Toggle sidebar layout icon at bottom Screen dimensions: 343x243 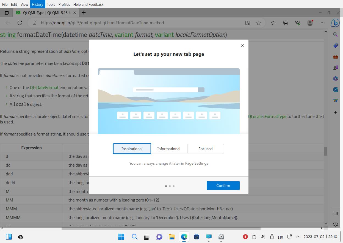click(x=335, y=213)
